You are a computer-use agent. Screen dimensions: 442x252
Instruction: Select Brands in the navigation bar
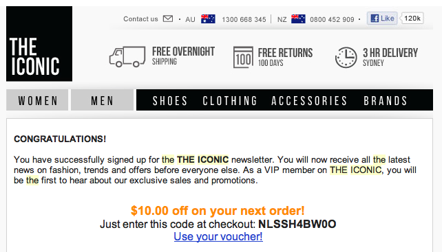[x=386, y=101]
